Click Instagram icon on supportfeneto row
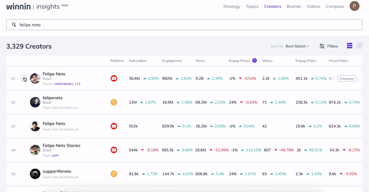 (x=114, y=174)
